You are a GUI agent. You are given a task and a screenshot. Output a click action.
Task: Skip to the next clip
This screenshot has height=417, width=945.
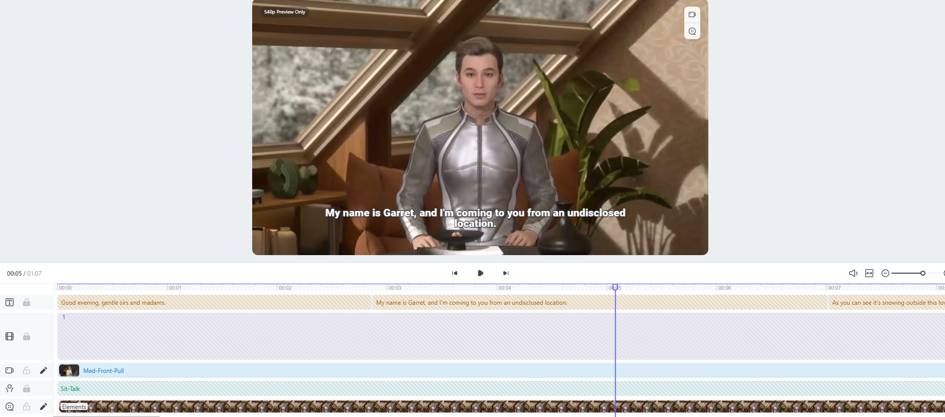506,273
